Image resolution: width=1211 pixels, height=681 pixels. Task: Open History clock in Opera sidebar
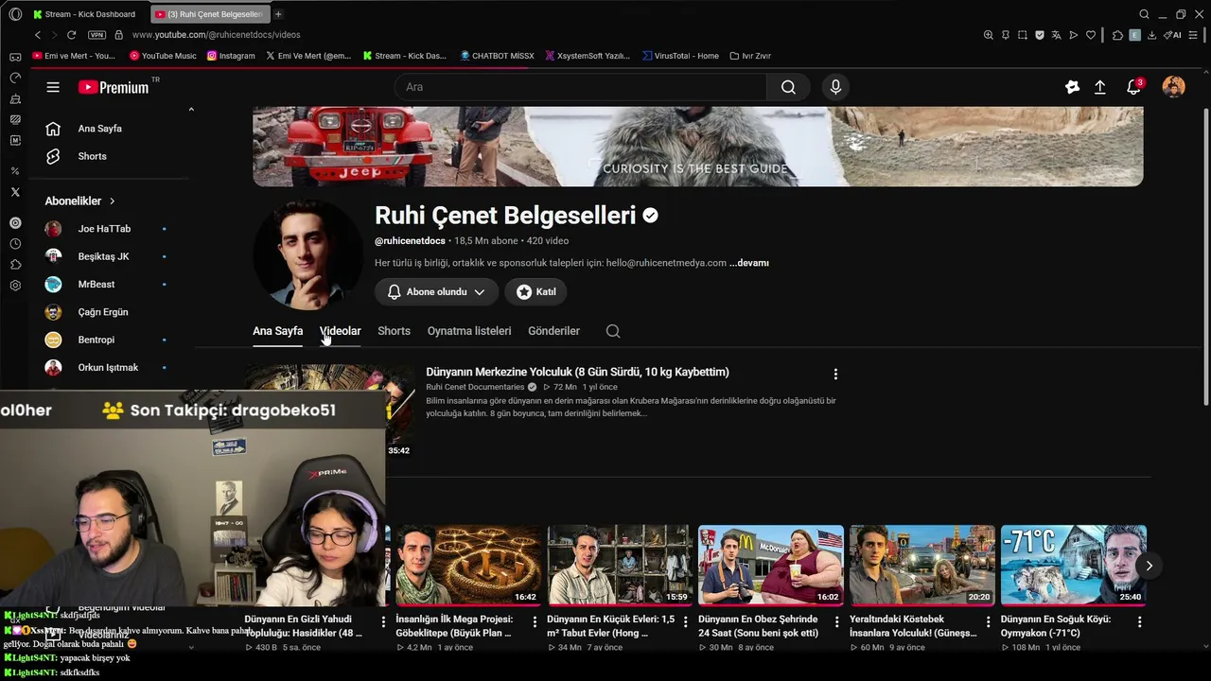pyautogui.click(x=15, y=244)
